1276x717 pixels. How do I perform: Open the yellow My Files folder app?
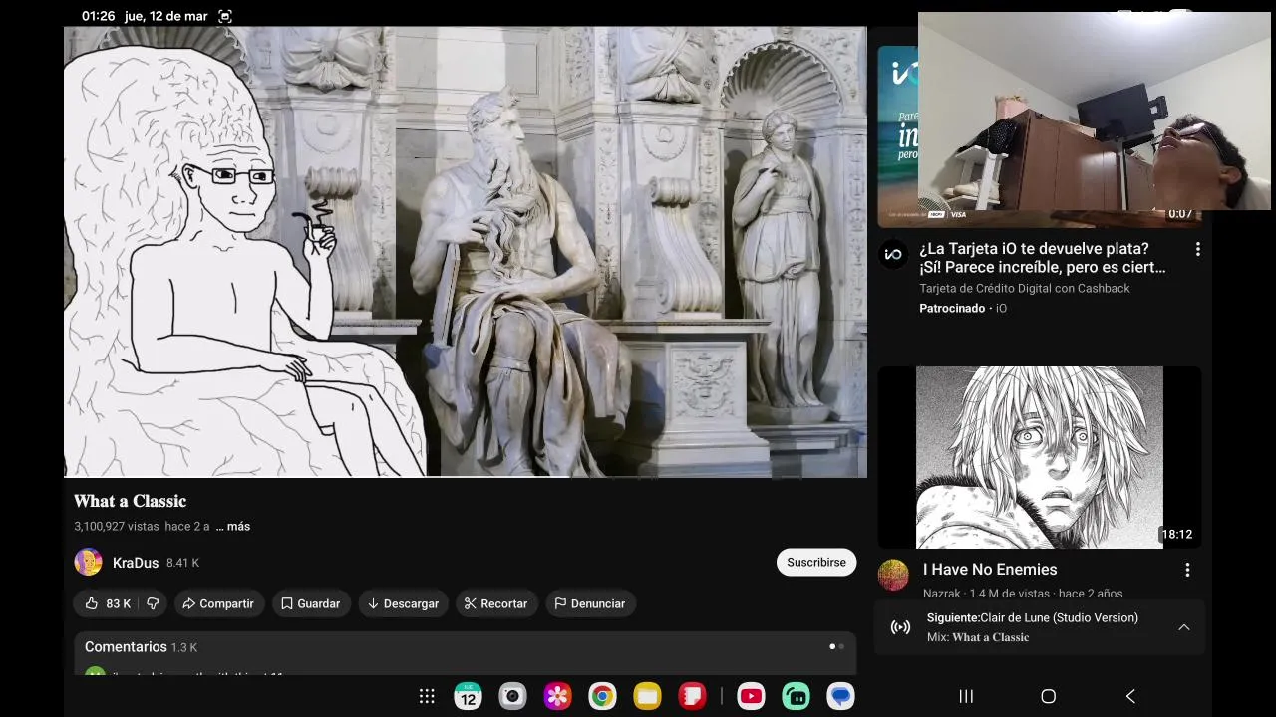point(647,696)
